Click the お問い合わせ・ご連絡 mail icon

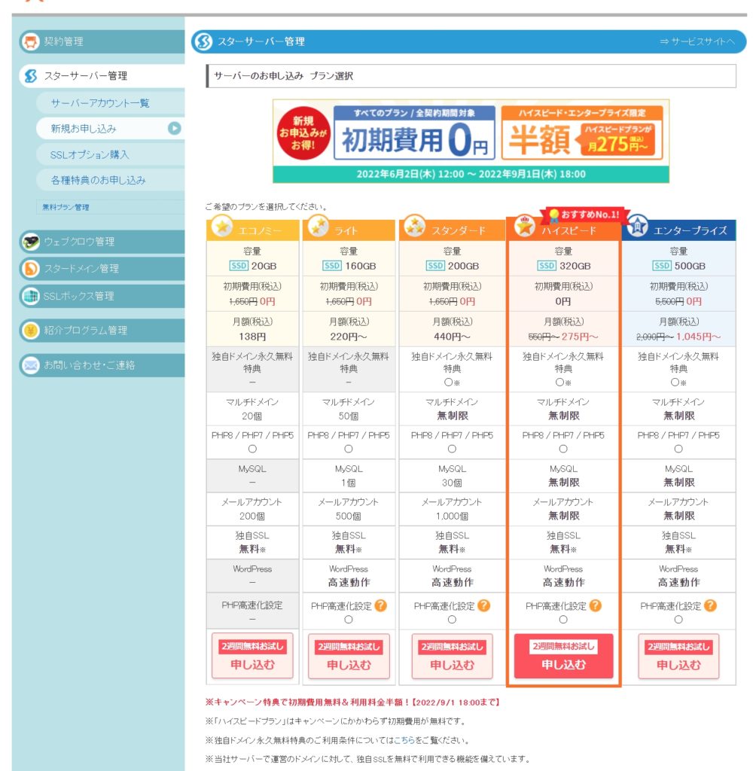30,365
